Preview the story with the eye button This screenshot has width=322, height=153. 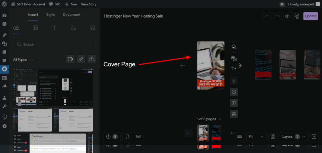(287, 16)
